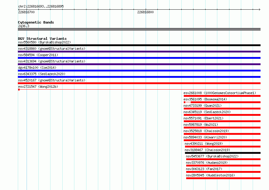Click the purple bar under nsv4318860
Screen dimensions: 269x190
139,52
